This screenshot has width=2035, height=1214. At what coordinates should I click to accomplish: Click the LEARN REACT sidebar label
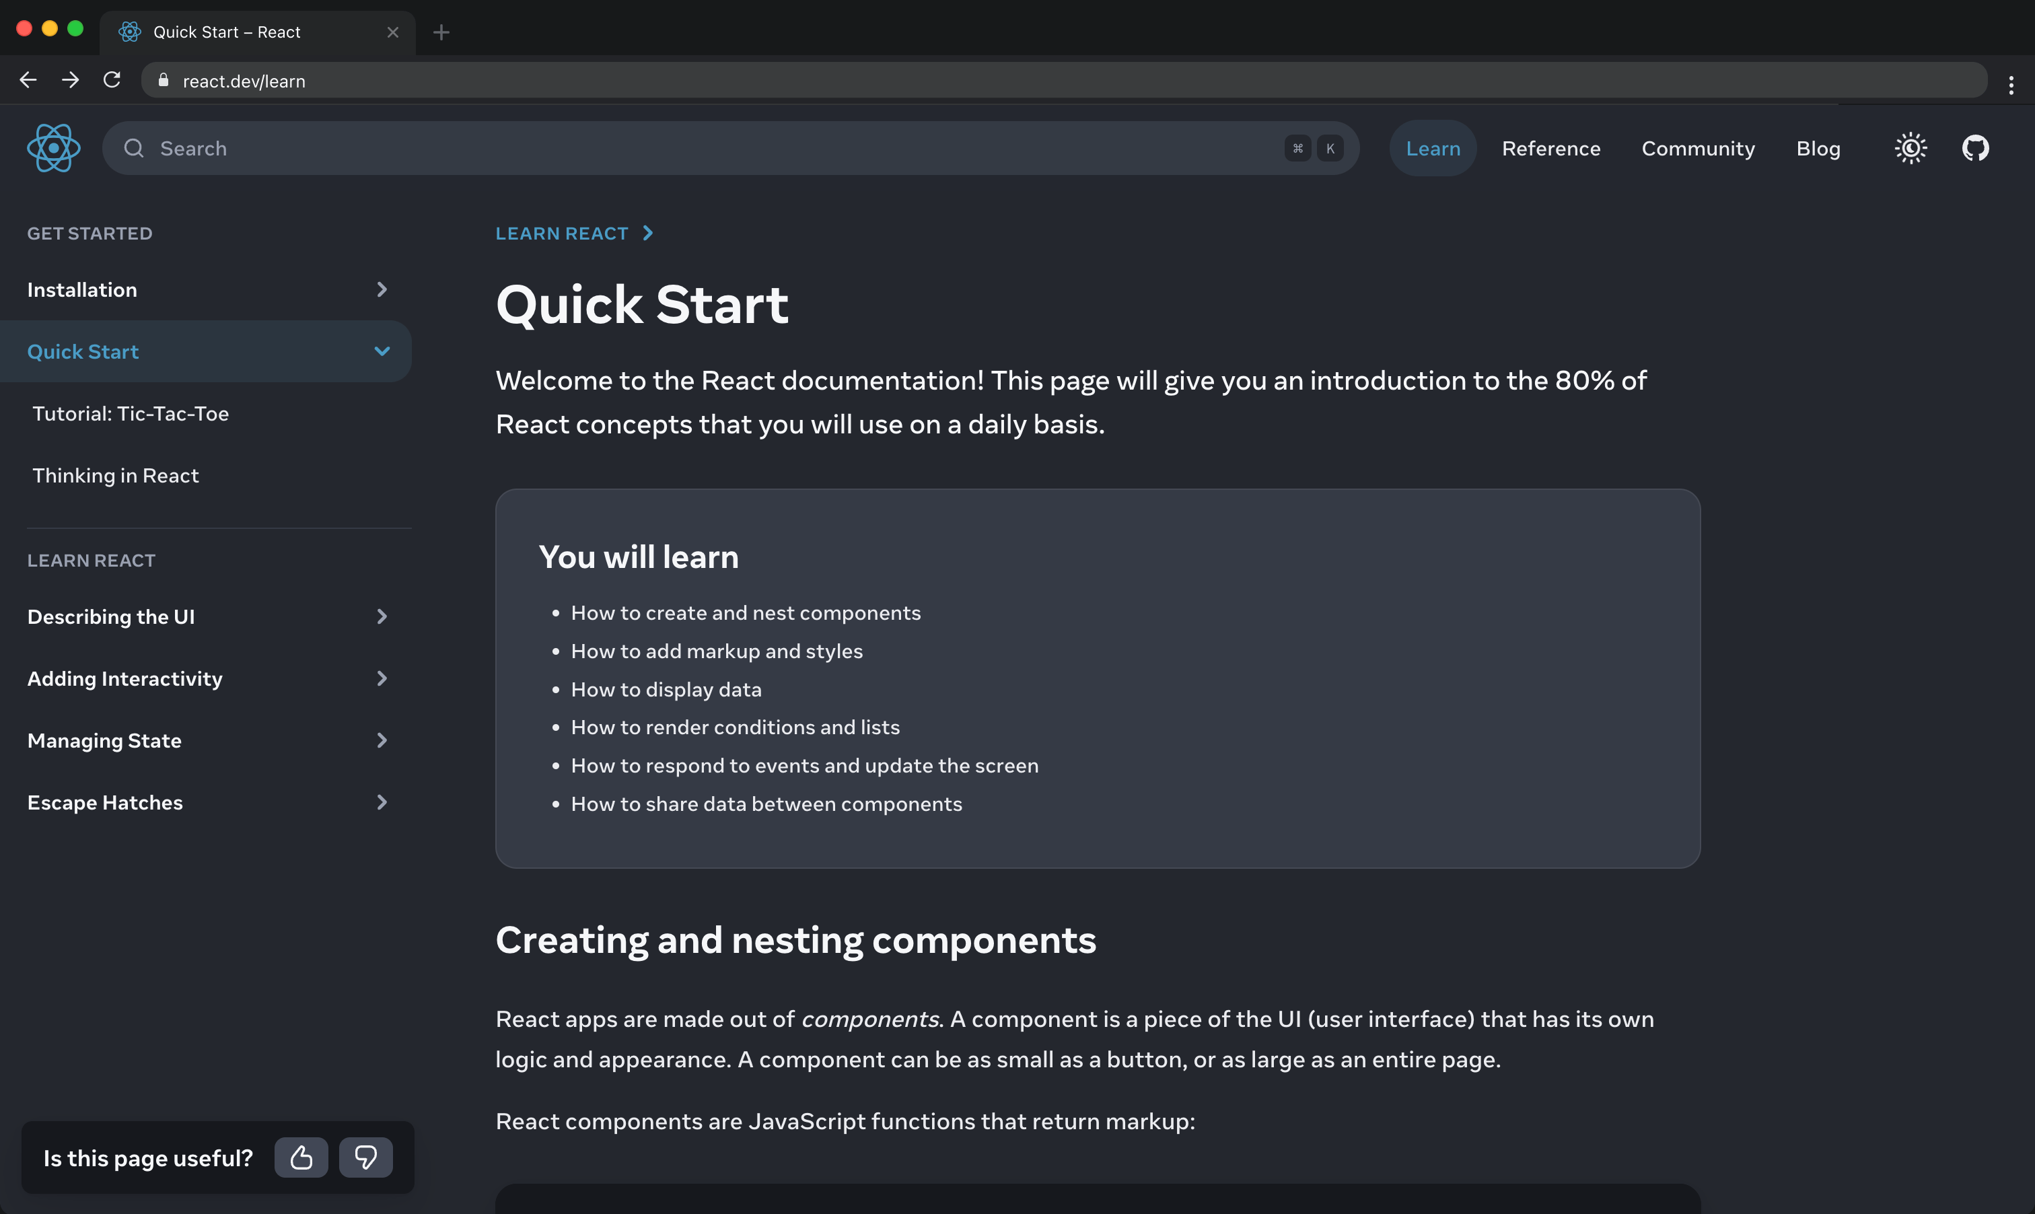[x=91, y=561]
